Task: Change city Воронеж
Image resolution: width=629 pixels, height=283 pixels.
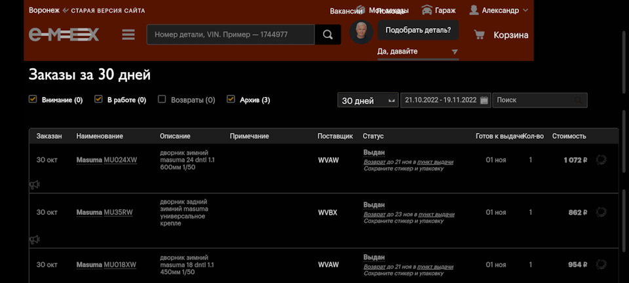Action: pyautogui.click(x=45, y=10)
